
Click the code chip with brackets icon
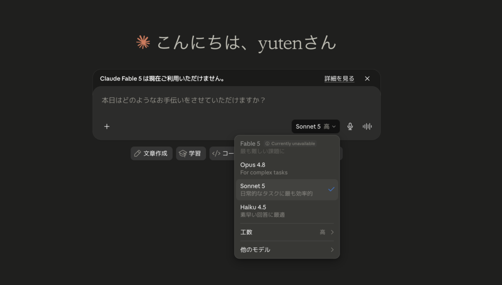click(222, 153)
